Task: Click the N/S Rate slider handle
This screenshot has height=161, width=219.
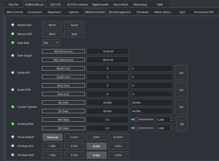Action: point(137,128)
